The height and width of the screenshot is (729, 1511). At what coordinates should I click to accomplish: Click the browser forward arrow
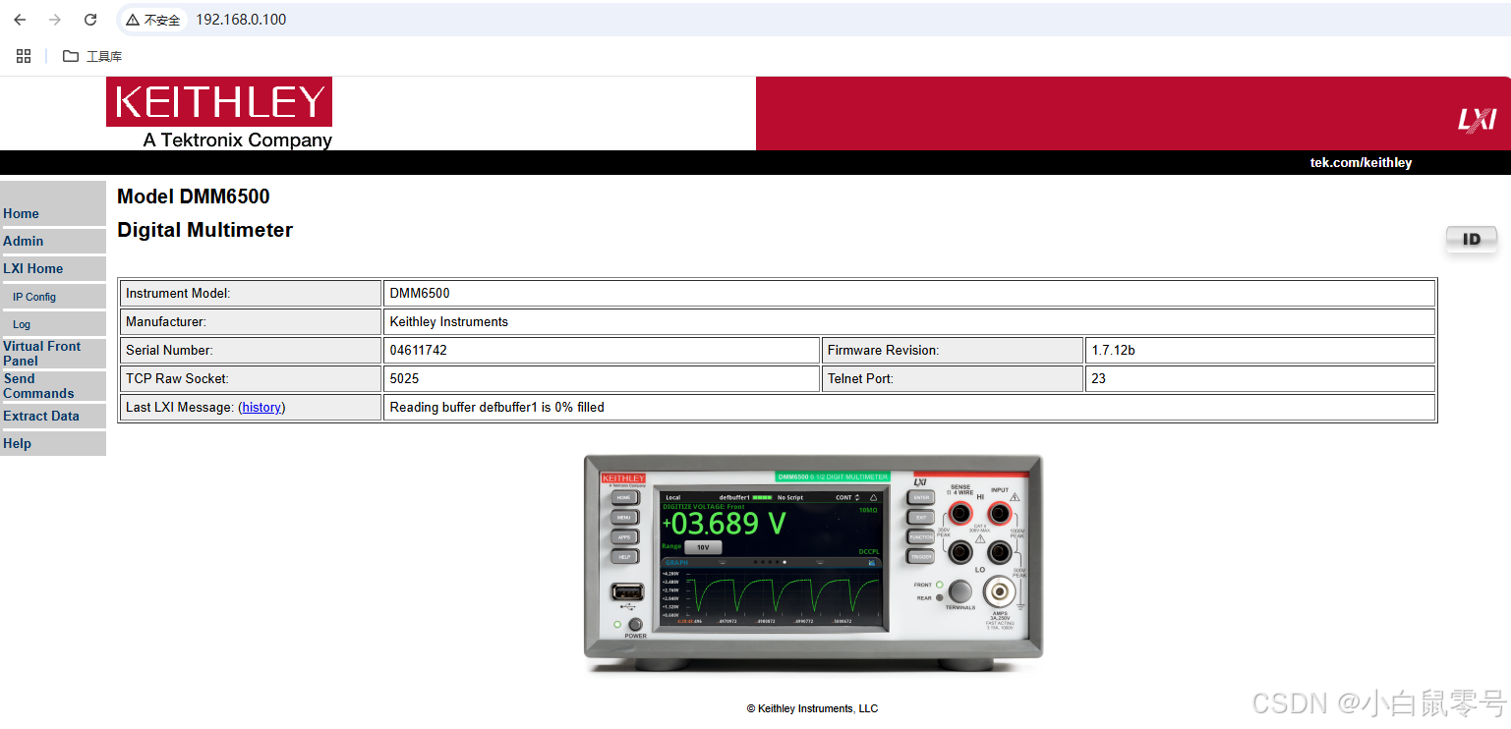(55, 20)
